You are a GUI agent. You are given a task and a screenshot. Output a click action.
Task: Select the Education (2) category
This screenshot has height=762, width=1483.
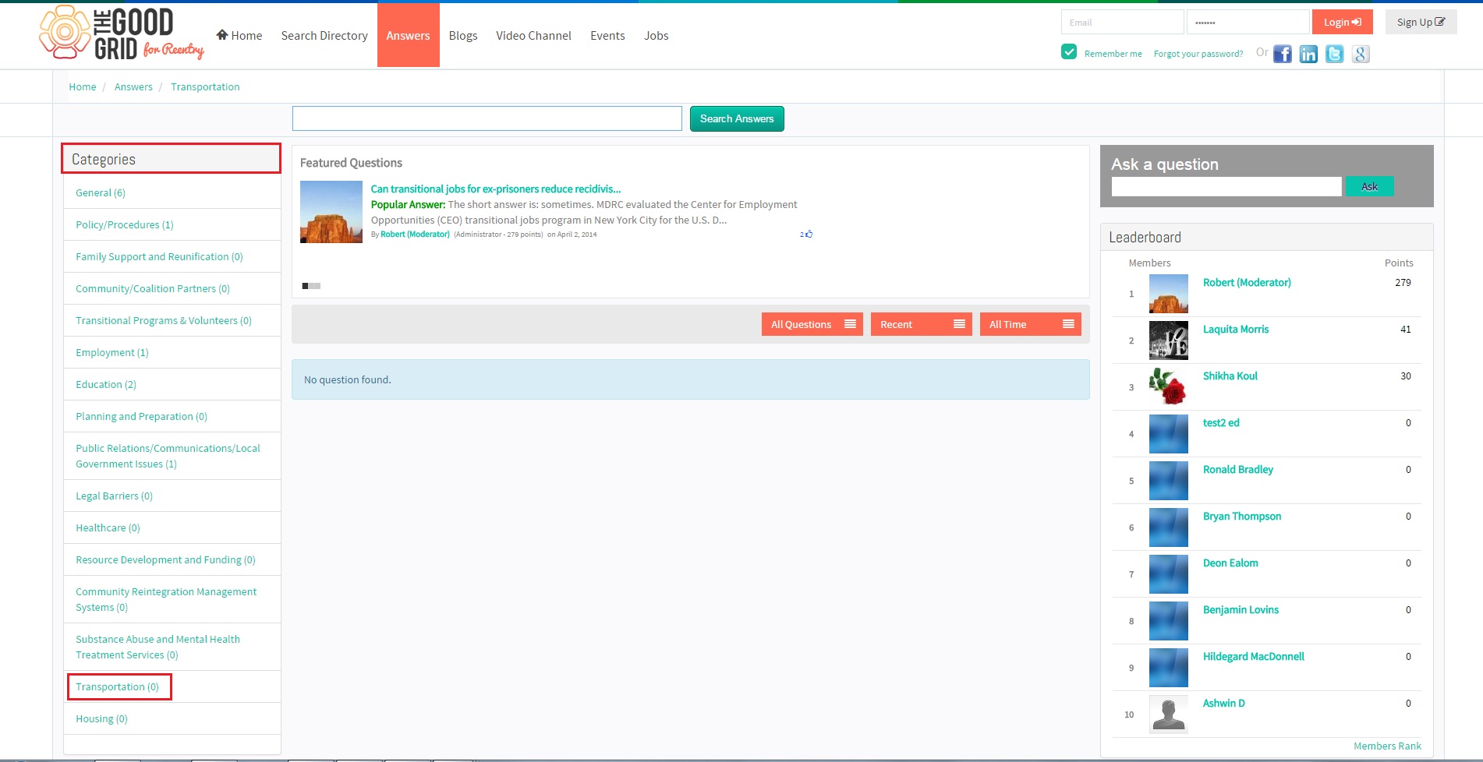(106, 384)
